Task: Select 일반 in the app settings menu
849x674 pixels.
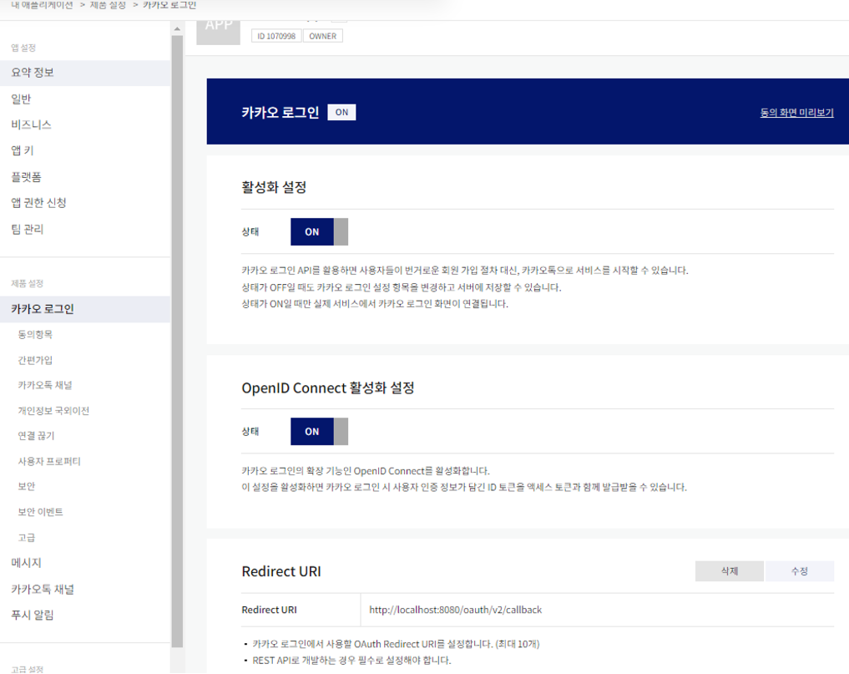Action: [21, 99]
